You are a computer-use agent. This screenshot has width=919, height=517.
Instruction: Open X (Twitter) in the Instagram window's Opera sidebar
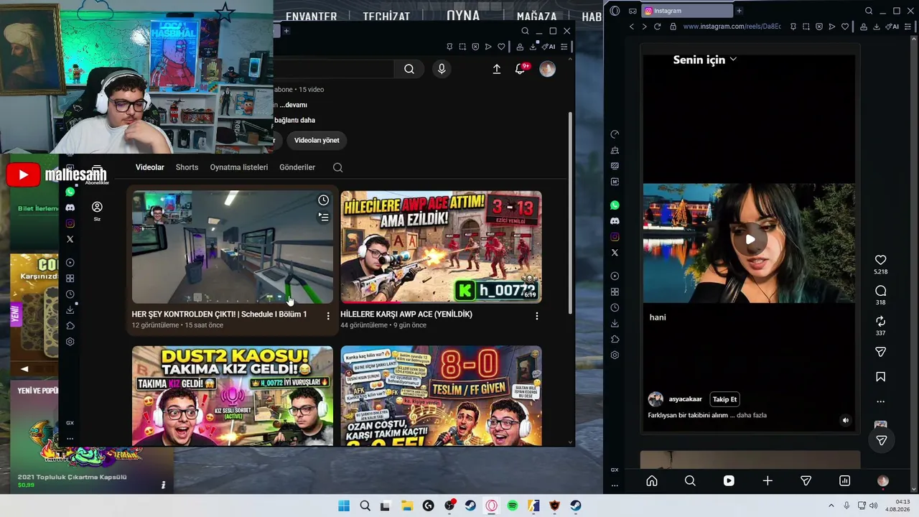point(615,253)
